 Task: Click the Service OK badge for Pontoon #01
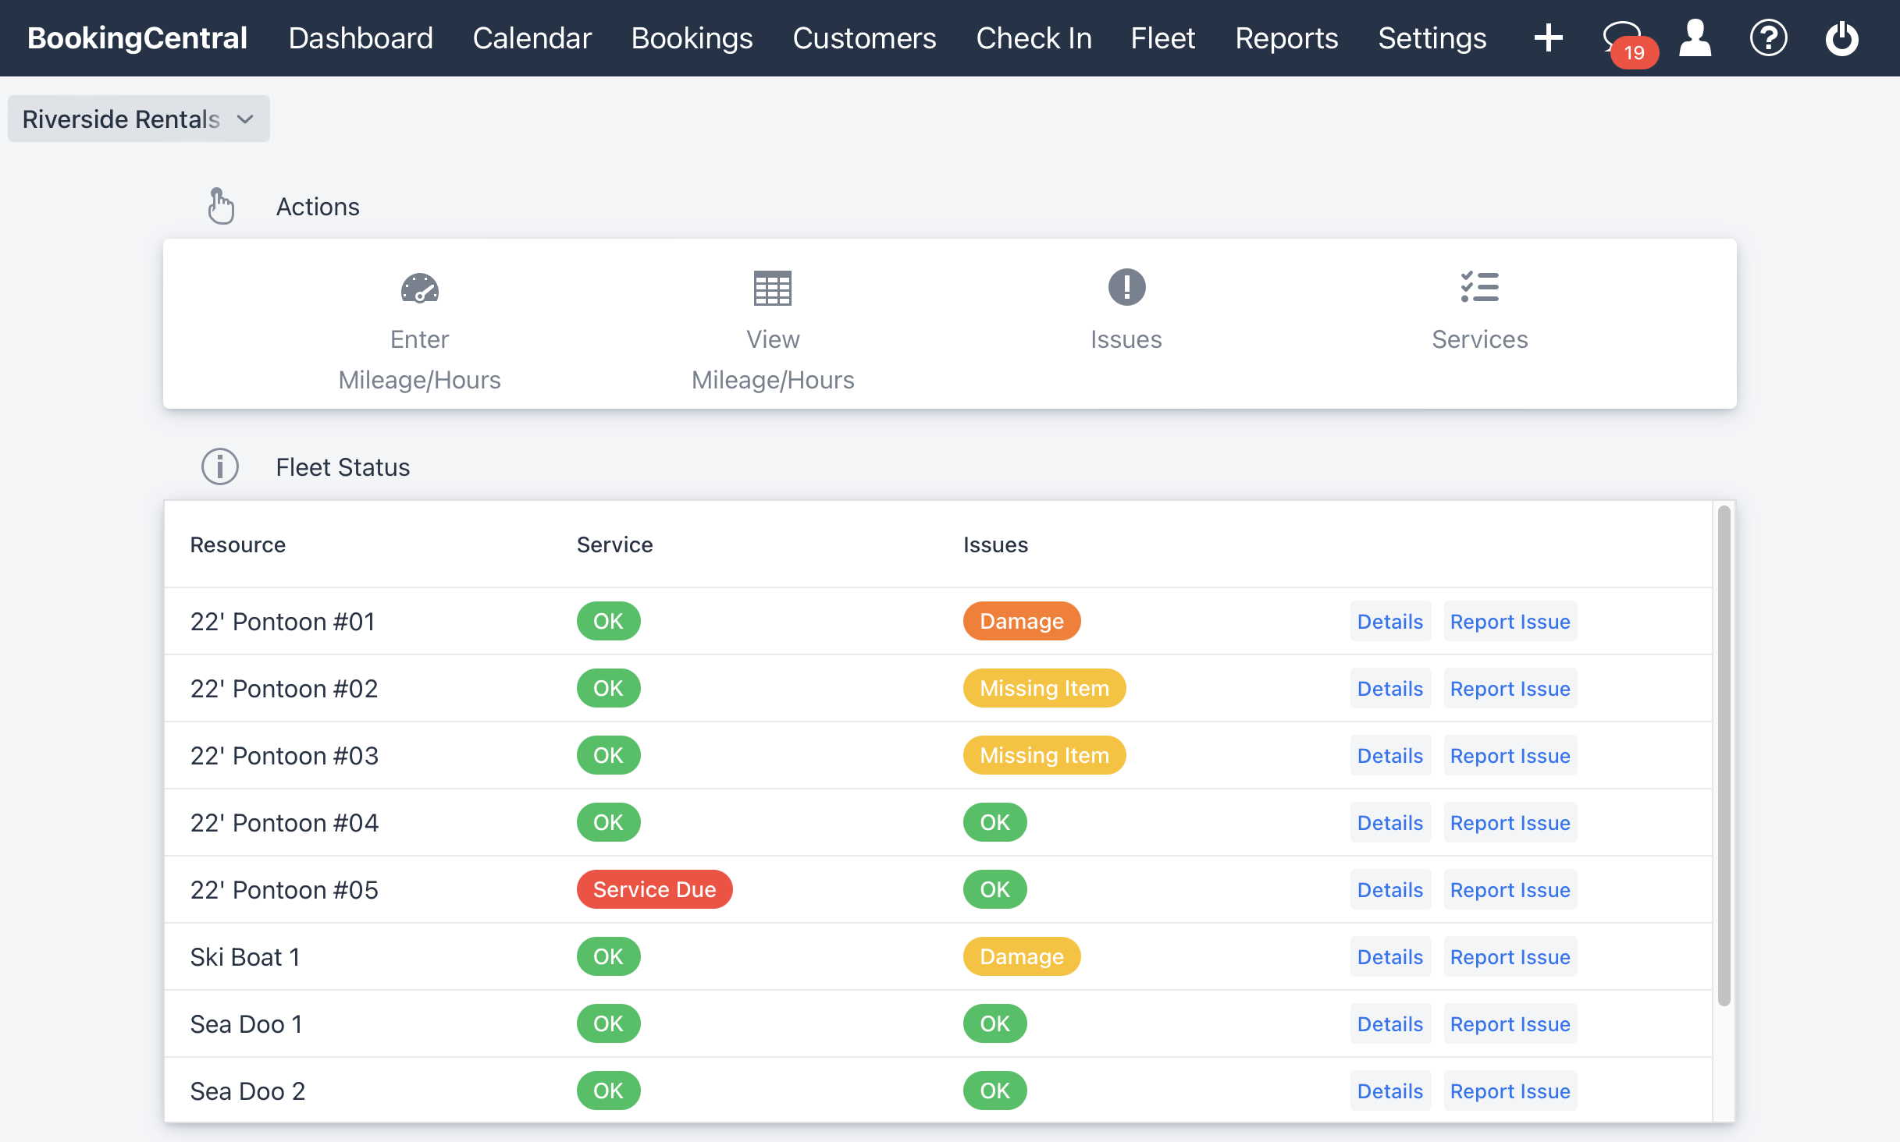pos(608,621)
